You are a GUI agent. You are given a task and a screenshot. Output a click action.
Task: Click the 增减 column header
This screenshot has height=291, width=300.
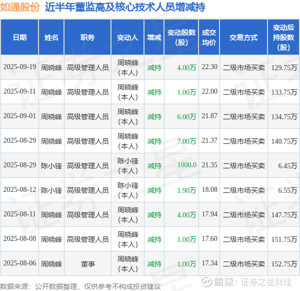tap(154, 37)
